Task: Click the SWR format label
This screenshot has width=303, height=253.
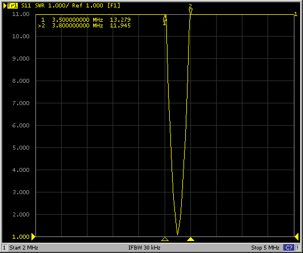Action: coord(40,6)
